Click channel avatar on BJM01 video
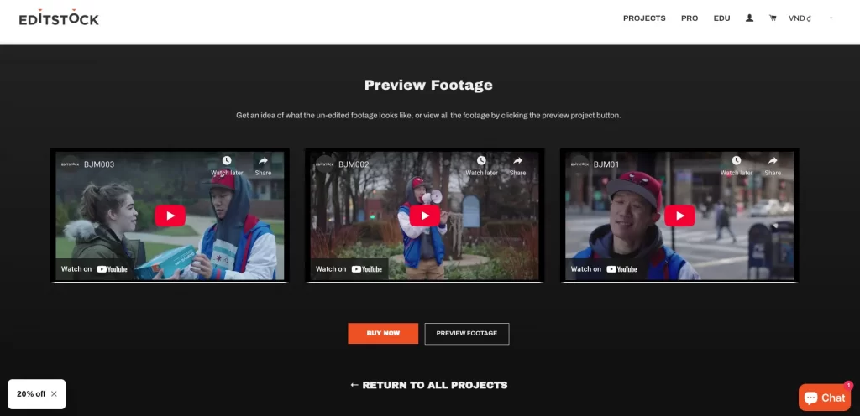 tap(579, 164)
